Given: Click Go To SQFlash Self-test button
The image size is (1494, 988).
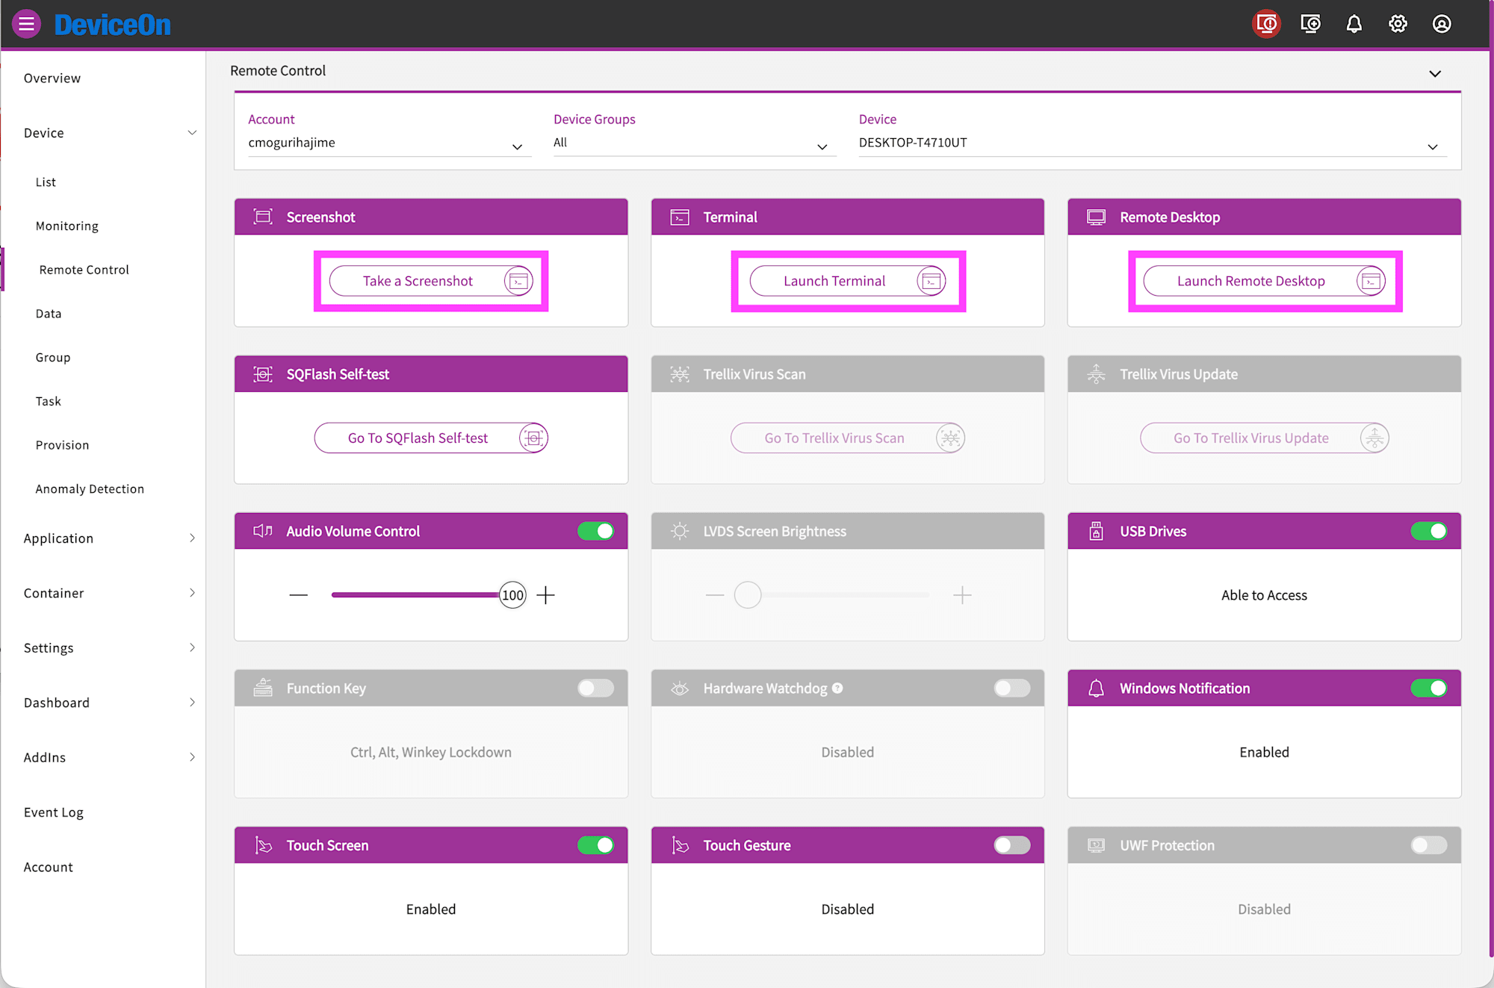Looking at the screenshot, I should coord(431,438).
